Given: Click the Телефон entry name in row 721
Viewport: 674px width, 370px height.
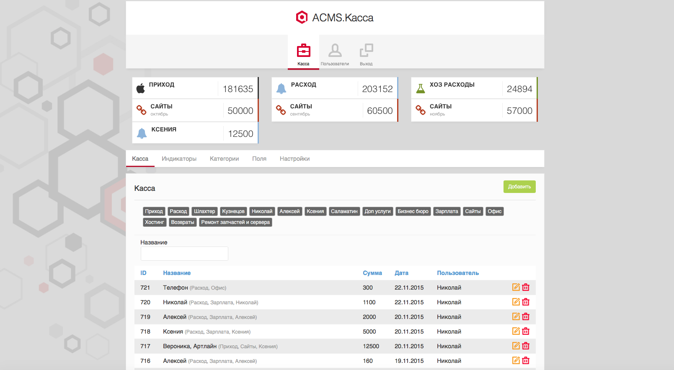Looking at the screenshot, I should (x=176, y=288).
